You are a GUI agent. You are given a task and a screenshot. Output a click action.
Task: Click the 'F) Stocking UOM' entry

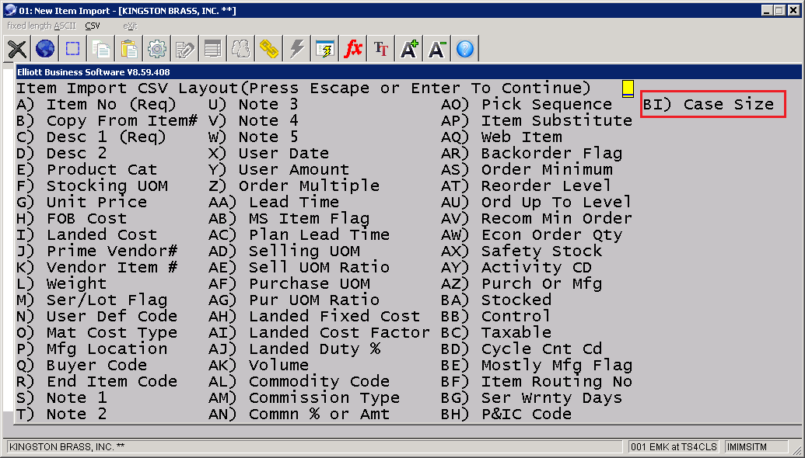92,186
